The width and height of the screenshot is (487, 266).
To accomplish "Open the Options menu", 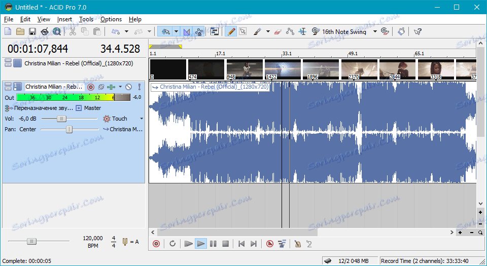I will coord(111,19).
